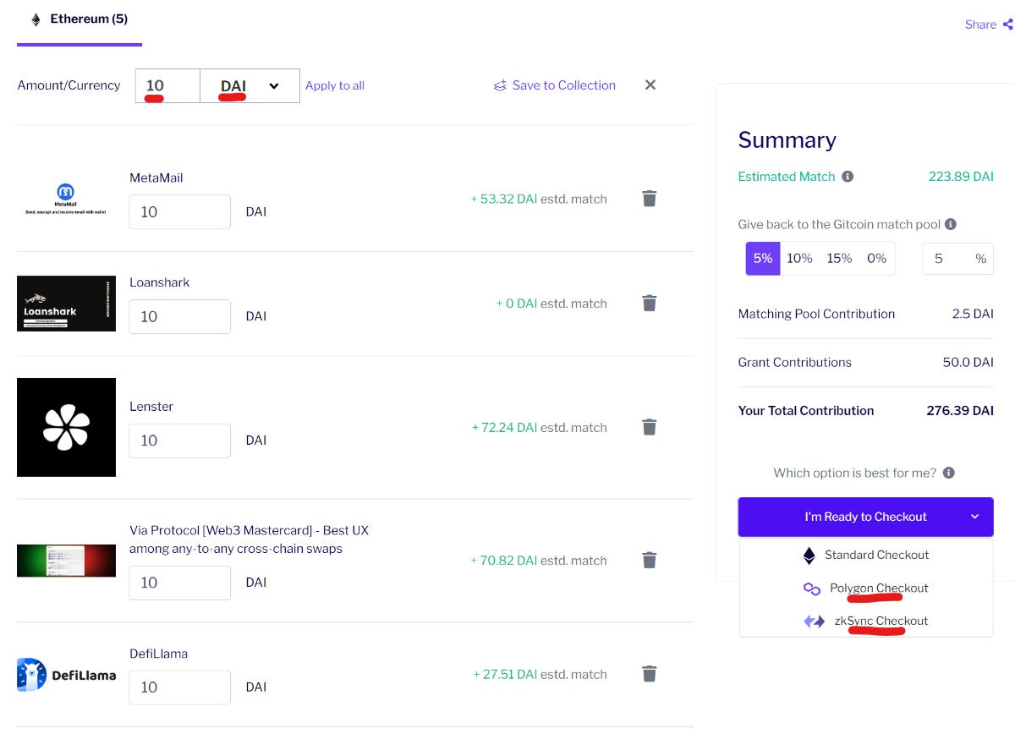Click the Loanshark grant title
The width and height of the screenshot is (1015, 739).
(x=159, y=282)
